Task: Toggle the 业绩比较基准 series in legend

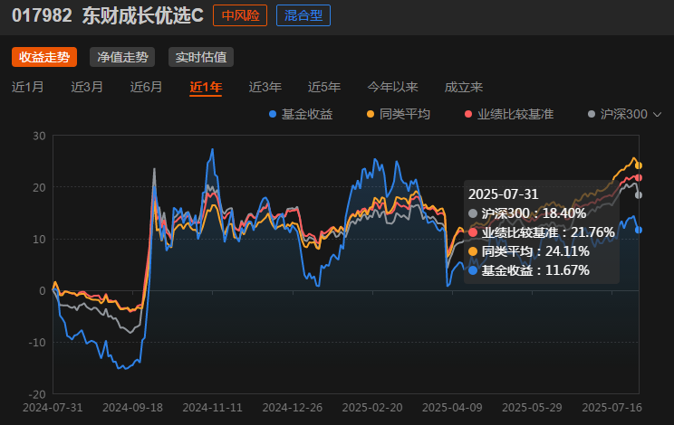Action: [509, 114]
